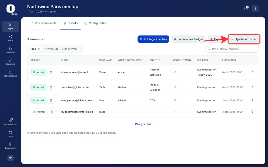Open the Bibliothèque sidebar icon
Screen dimensions: 268x167
click(10, 73)
